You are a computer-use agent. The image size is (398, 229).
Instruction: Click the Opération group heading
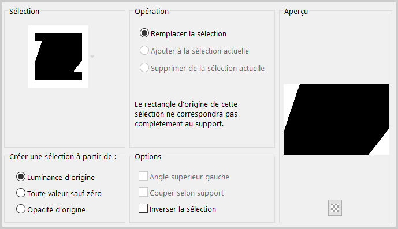151,12
